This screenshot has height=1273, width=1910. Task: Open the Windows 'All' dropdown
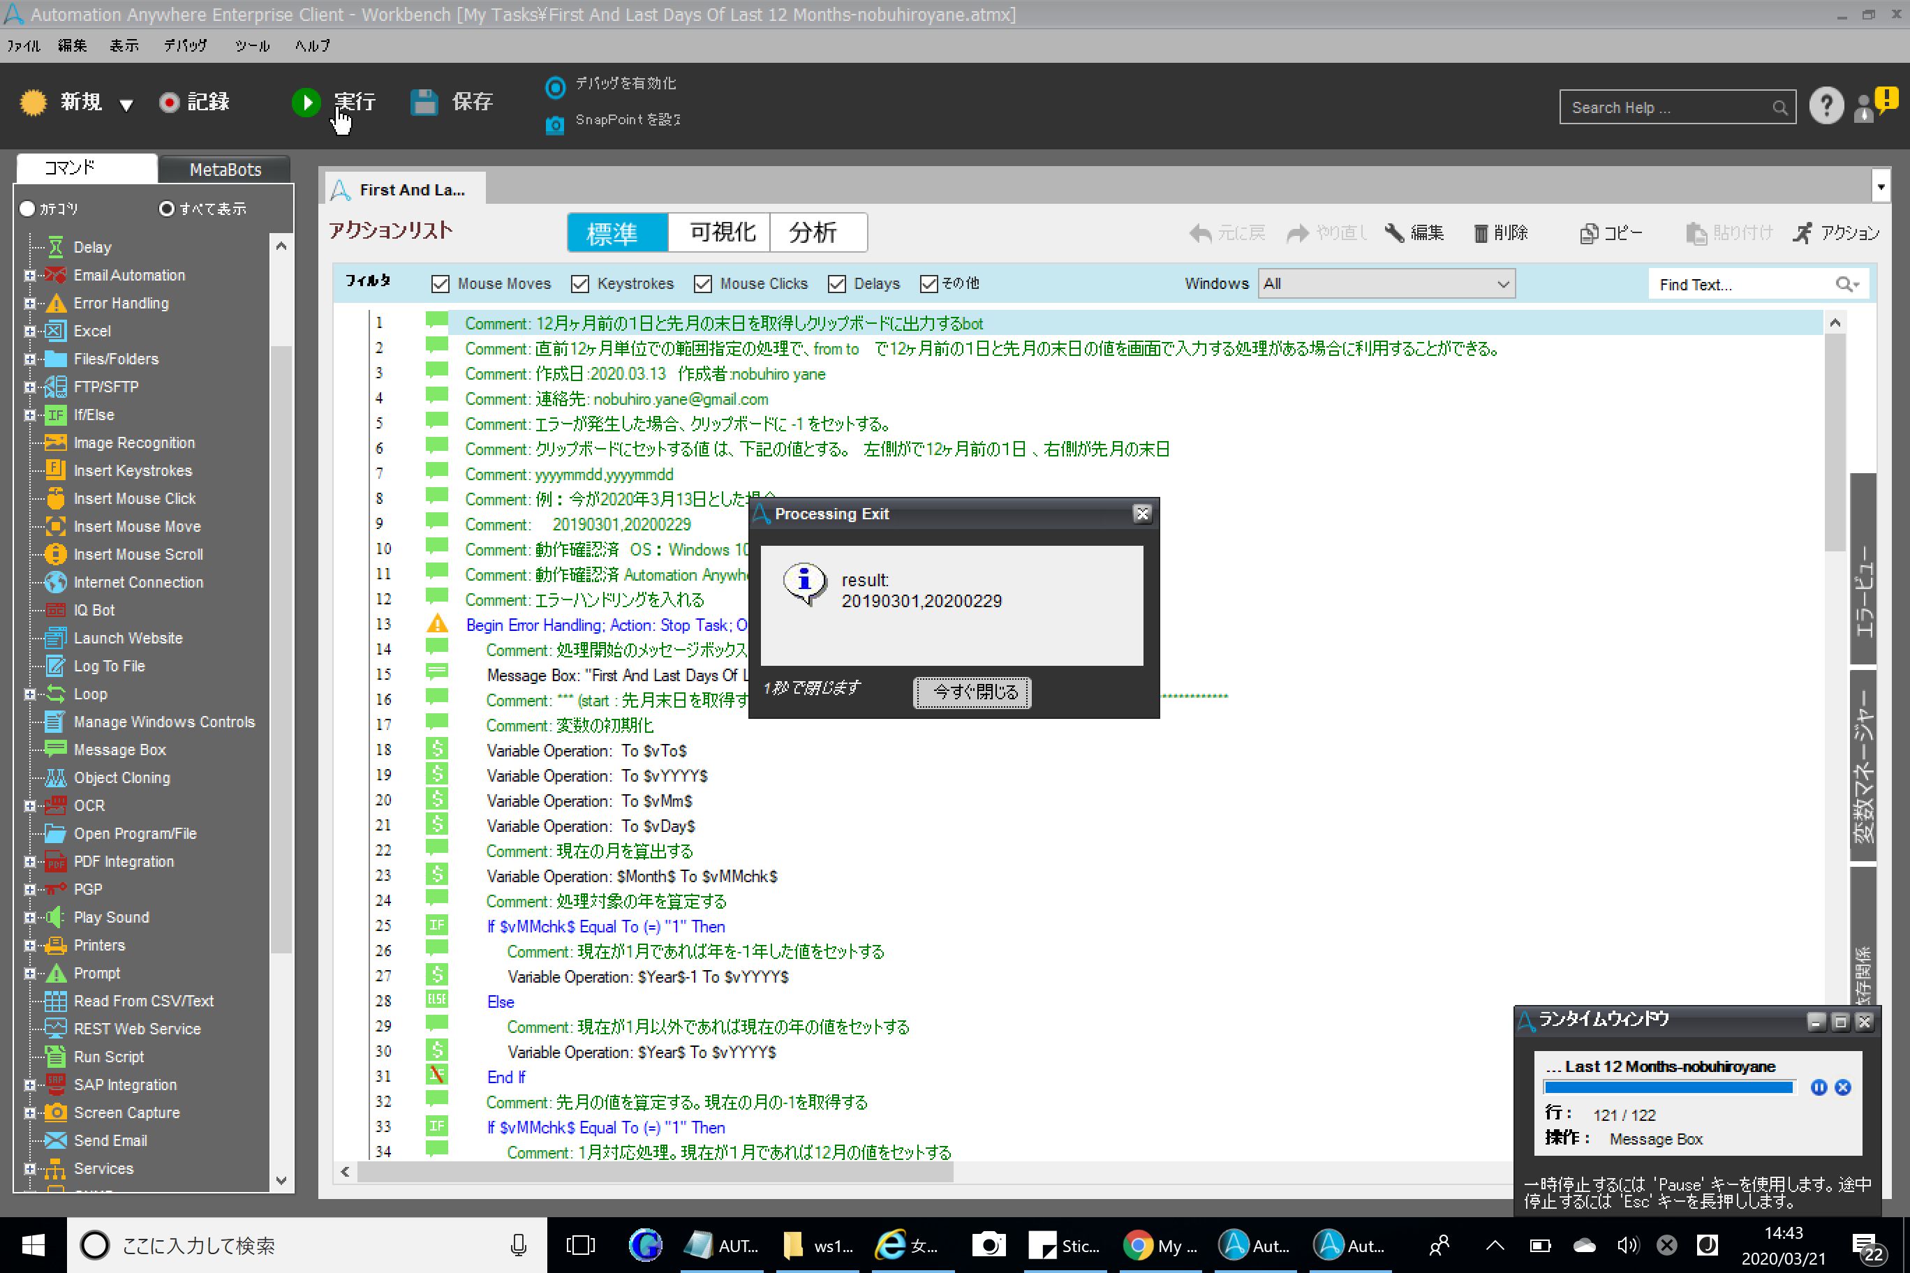pos(1386,283)
